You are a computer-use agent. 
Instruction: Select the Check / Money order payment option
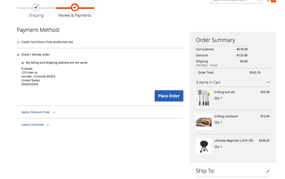tap(18, 55)
